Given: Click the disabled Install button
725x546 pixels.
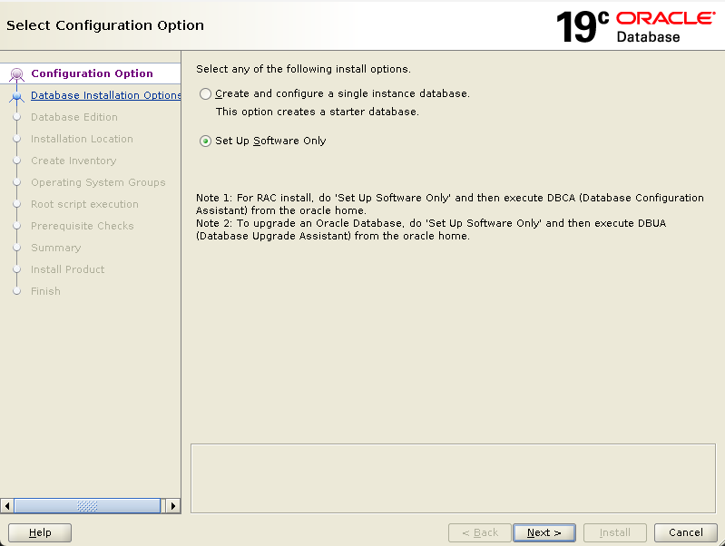Looking at the screenshot, I should (615, 532).
